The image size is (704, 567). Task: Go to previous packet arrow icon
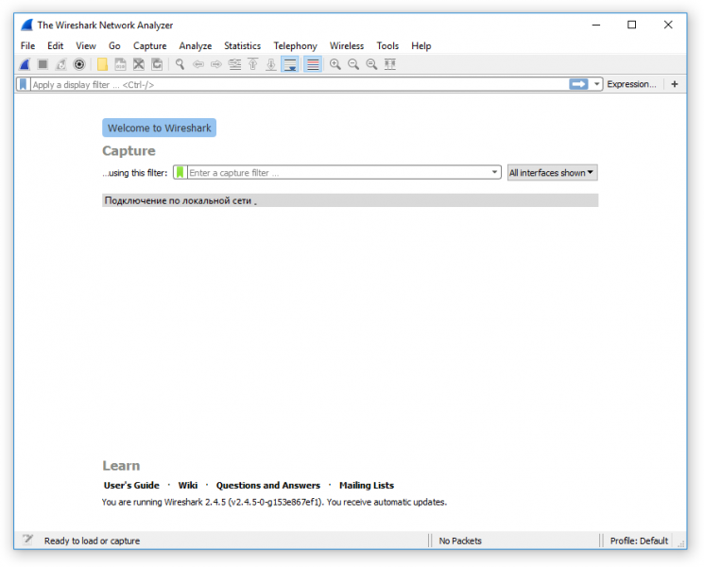(198, 64)
